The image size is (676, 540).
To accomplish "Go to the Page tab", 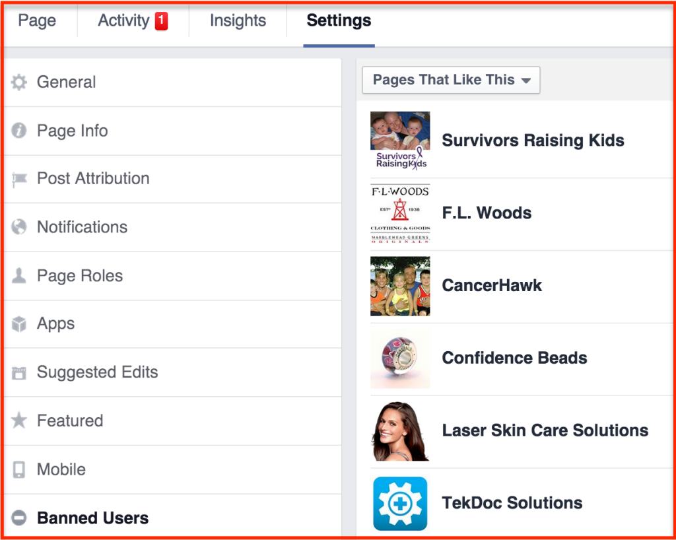I will click(x=37, y=20).
